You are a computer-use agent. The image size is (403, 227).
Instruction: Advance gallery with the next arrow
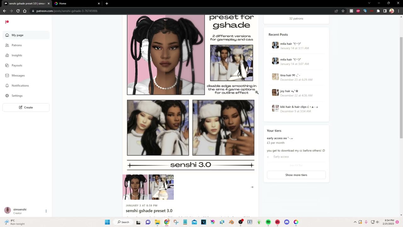(252, 187)
